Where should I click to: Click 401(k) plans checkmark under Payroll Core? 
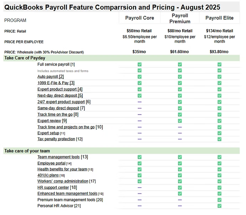coord(139,175)
